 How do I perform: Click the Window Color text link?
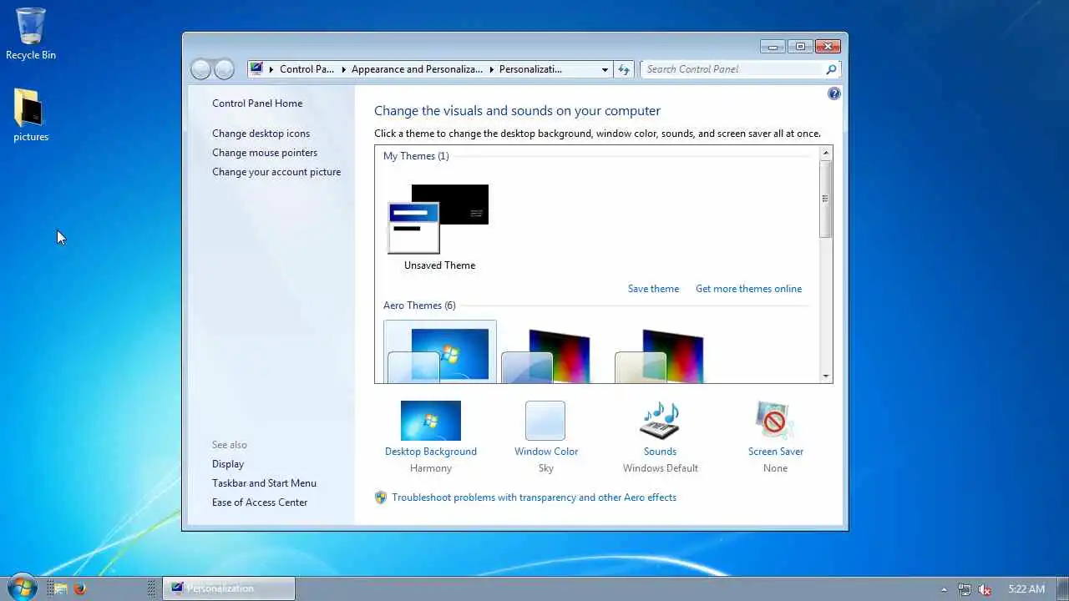pos(546,452)
